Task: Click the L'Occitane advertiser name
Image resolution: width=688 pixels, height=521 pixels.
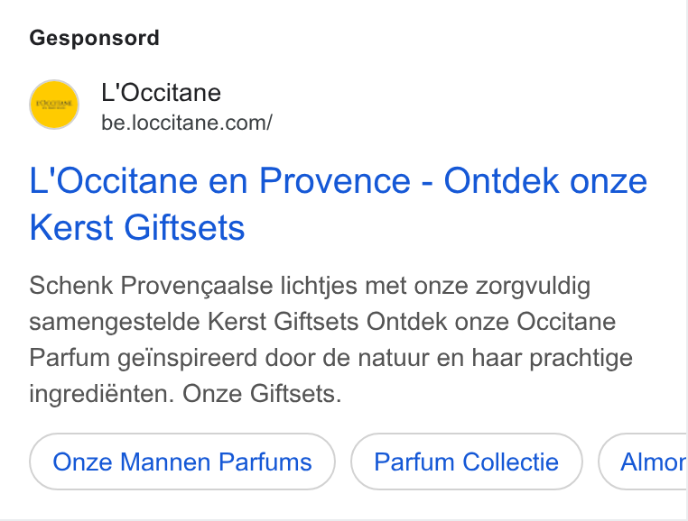Action: [161, 93]
